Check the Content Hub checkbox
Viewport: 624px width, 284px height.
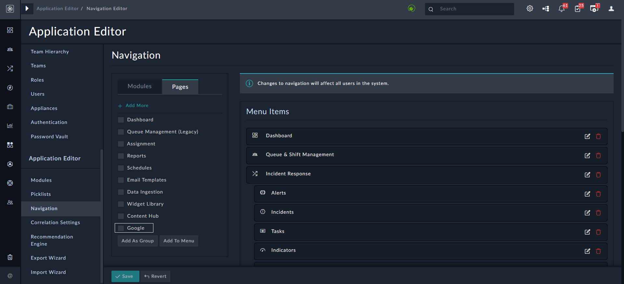pos(121,216)
